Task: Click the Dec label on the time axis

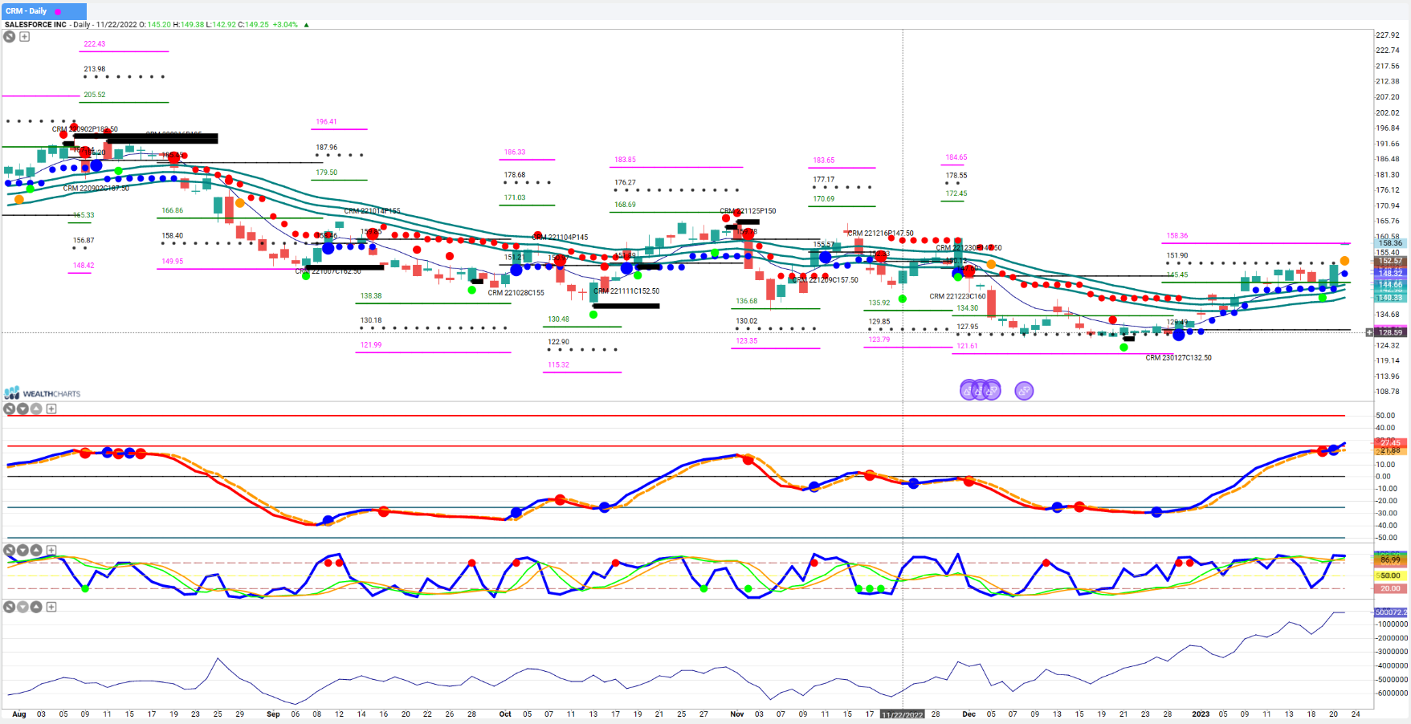Action: click(969, 714)
